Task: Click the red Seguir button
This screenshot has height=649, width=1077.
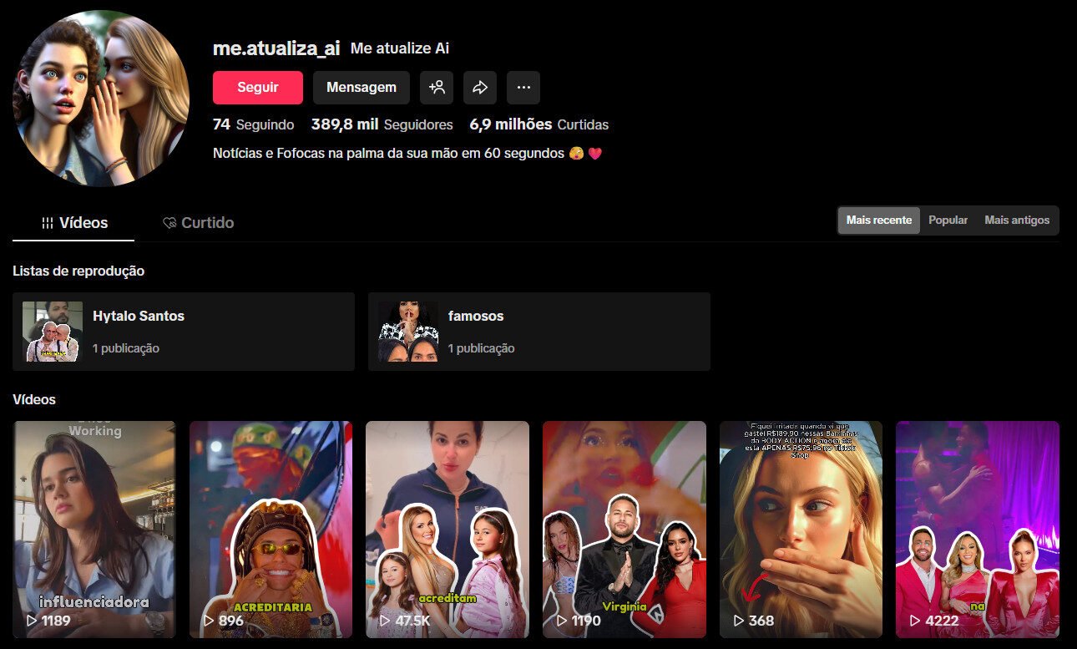Action: 257,87
